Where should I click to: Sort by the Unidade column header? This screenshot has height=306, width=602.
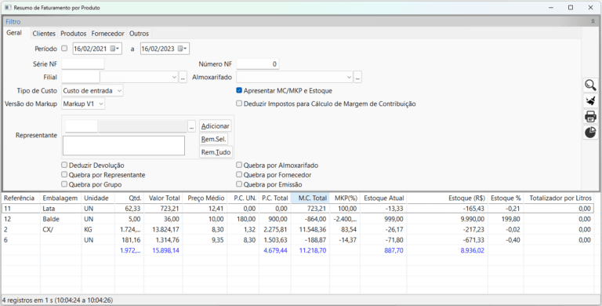(98, 198)
